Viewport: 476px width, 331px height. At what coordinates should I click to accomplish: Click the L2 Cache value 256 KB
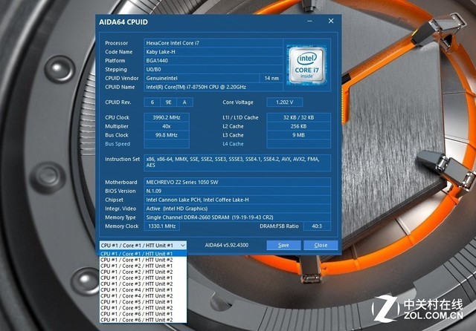coord(298,126)
